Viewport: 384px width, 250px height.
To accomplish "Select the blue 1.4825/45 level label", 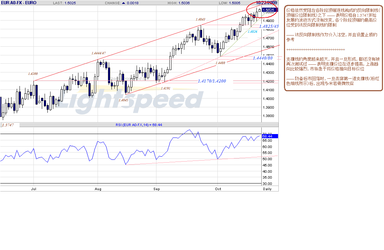I will tap(269, 26).
